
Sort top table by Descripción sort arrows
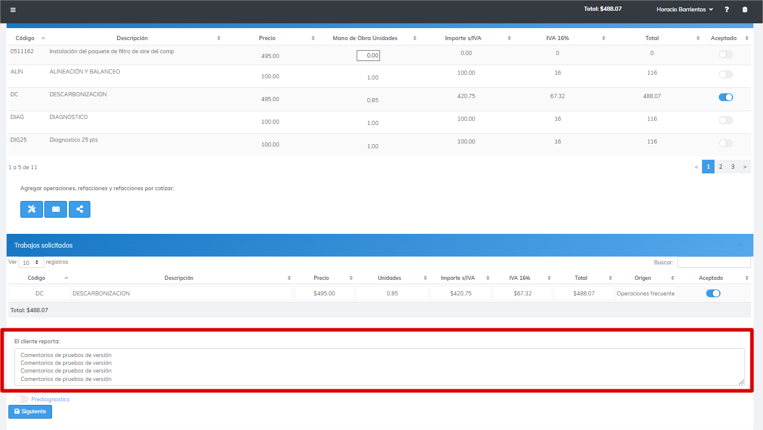(x=219, y=38)
